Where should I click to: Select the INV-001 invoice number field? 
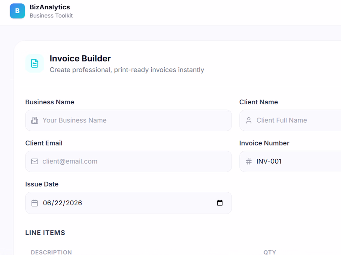290,161
